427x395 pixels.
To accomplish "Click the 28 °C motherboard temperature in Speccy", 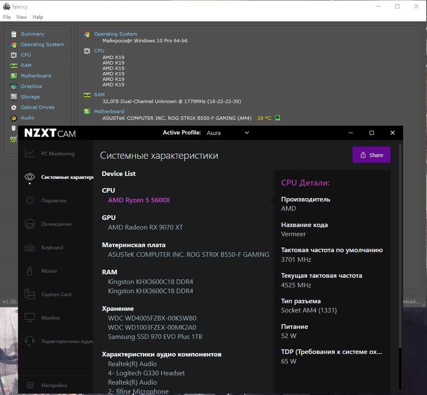I will (x=264, y=118).
